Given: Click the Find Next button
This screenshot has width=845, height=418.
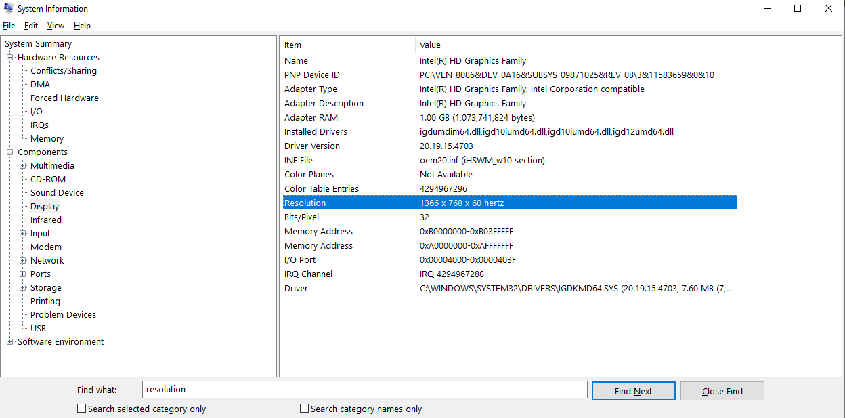Looking at the screenshot, I should pyautogui.click(x=633, y=391).
